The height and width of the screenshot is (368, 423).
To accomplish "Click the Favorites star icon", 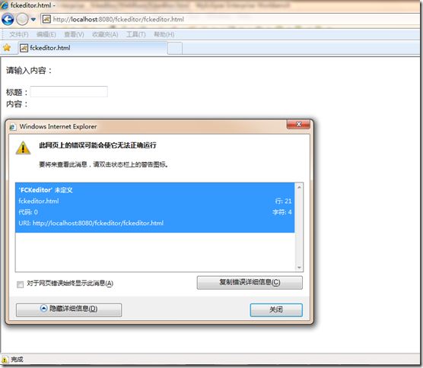I will pyautogui.click(x=7, y=48).
